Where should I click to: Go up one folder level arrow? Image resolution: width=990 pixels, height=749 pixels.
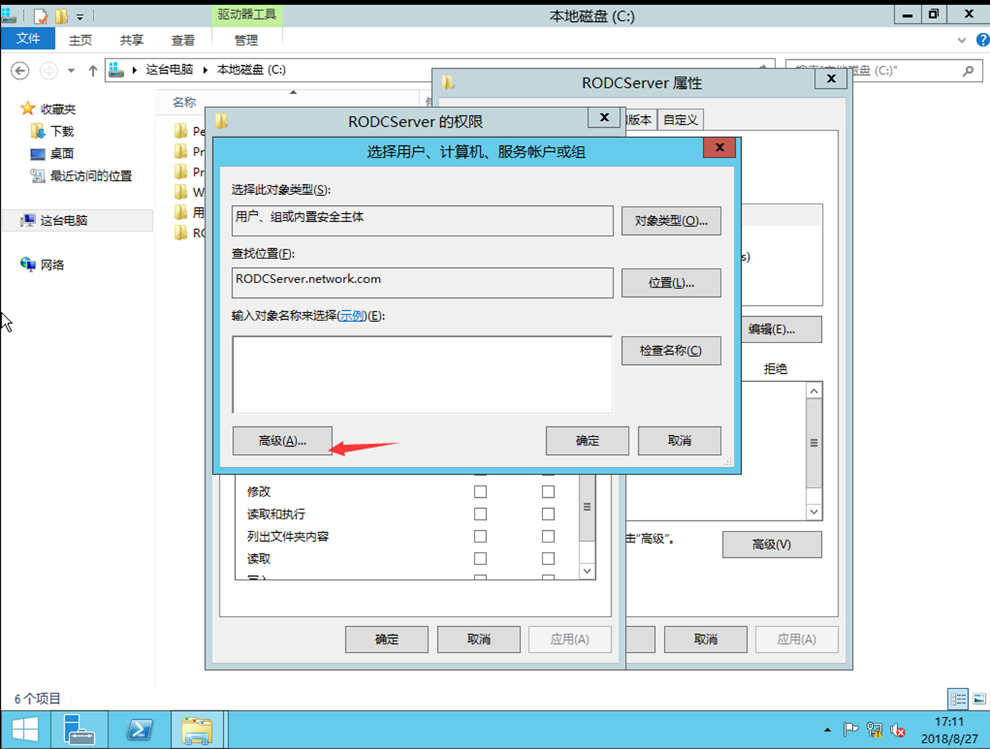coord(93,71)
